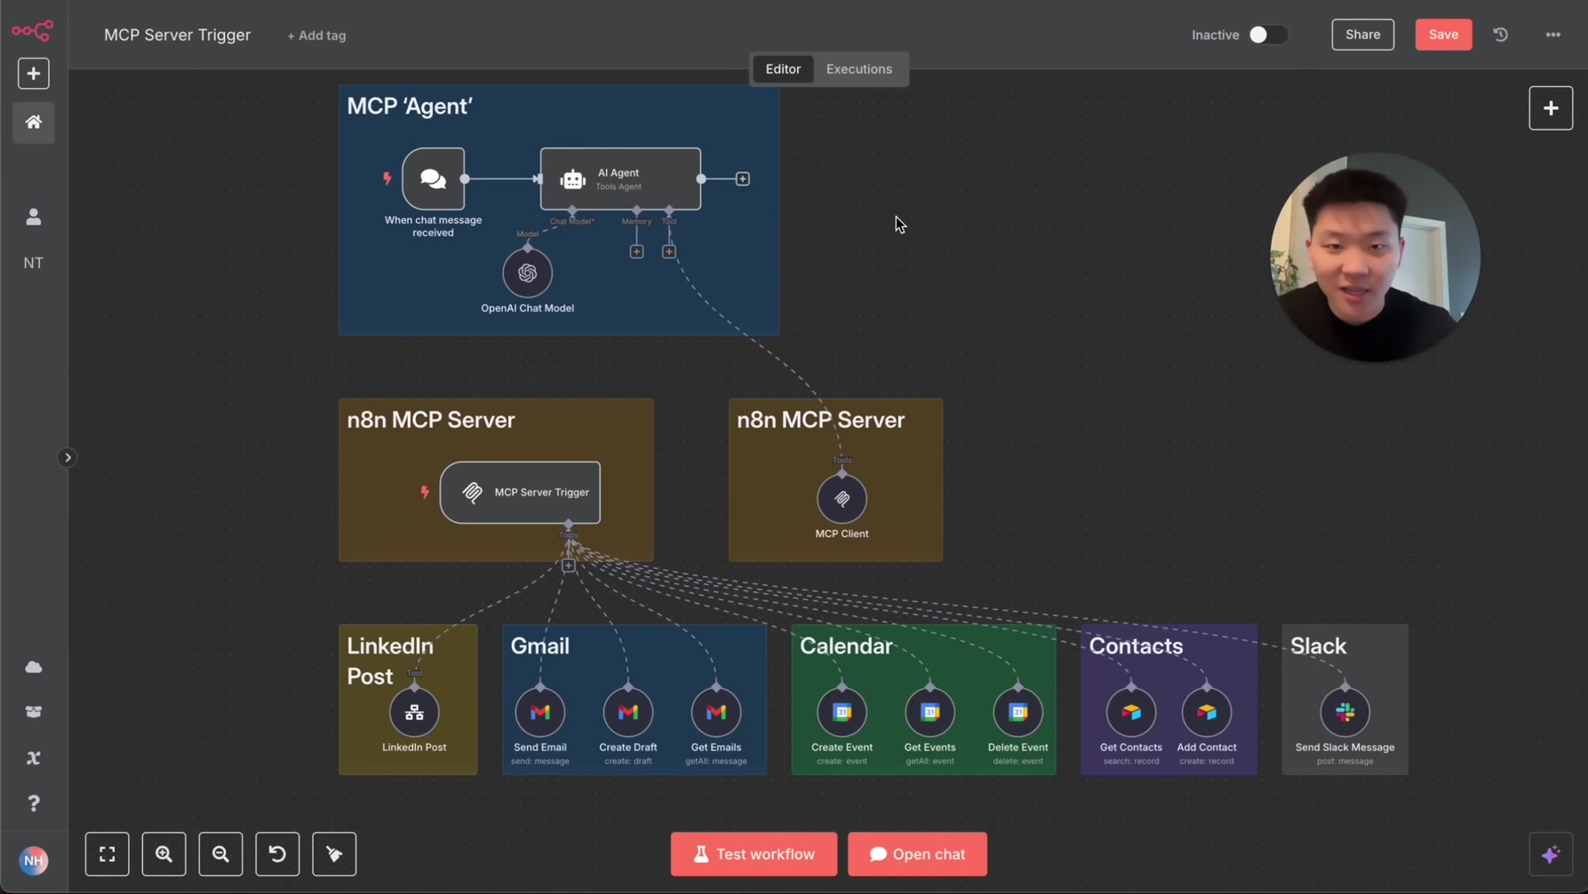The image size is (1588, 894).
Task: Select the MCP Server Trigger node
Action: 520,493
